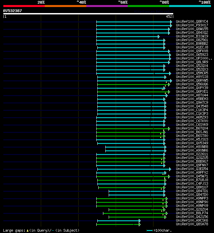Select the UniRef100_B6SJN1 label

click(x=192, y=132)
